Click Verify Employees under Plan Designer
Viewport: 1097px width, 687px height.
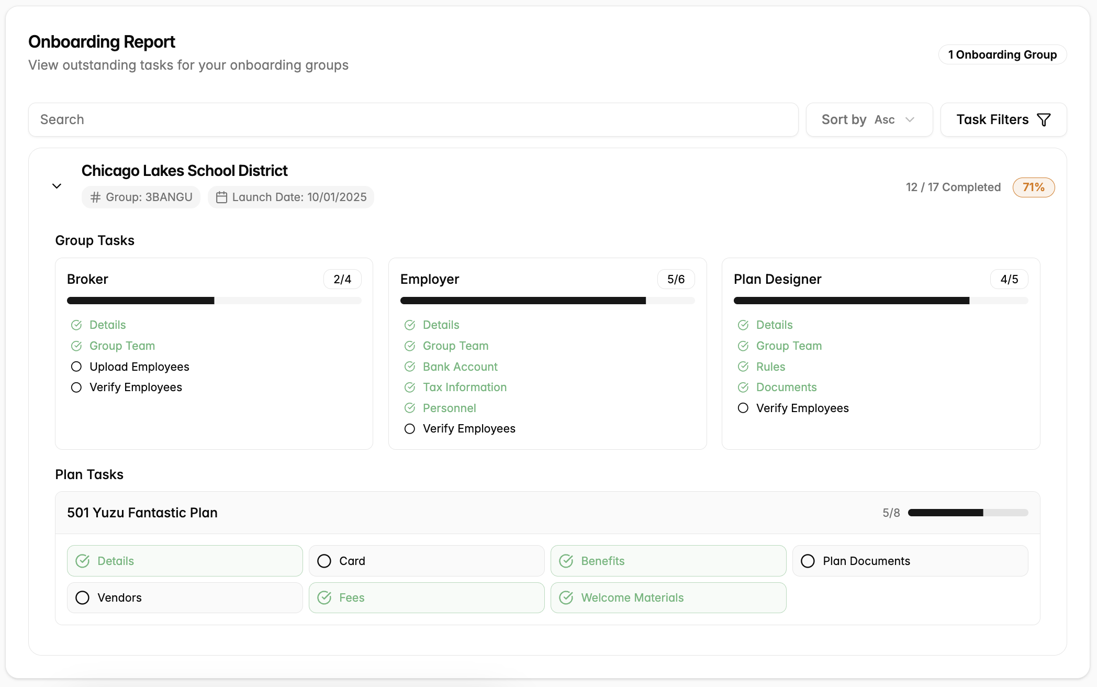[x=802, y=408]
